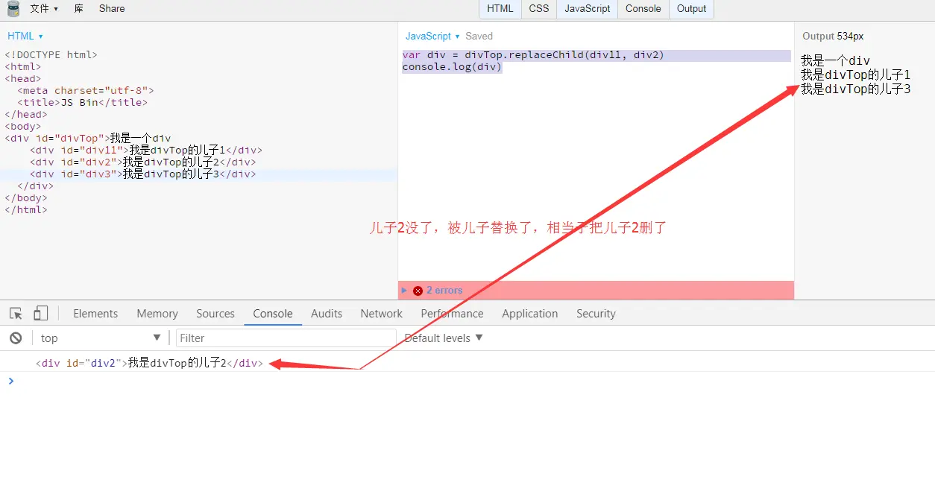Screen dimensions: 935x500
Task: Click the red error icon
Action: [x=418, y=291]
